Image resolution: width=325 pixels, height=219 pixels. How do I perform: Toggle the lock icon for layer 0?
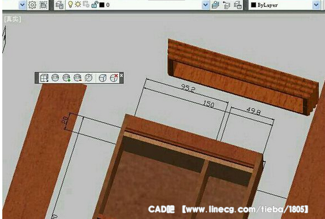[95, 5]
